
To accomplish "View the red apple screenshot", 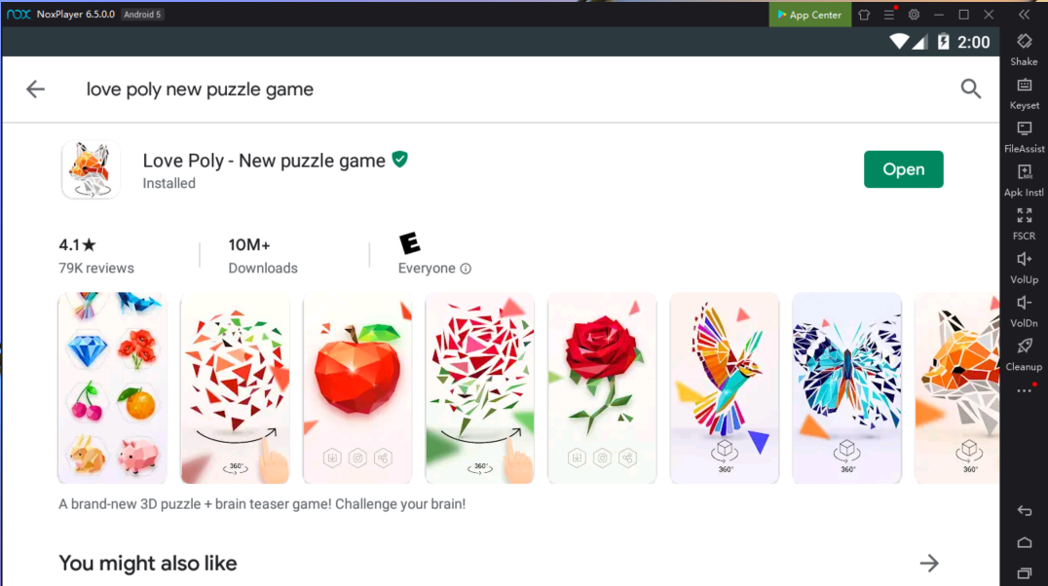I will [357, 387].
